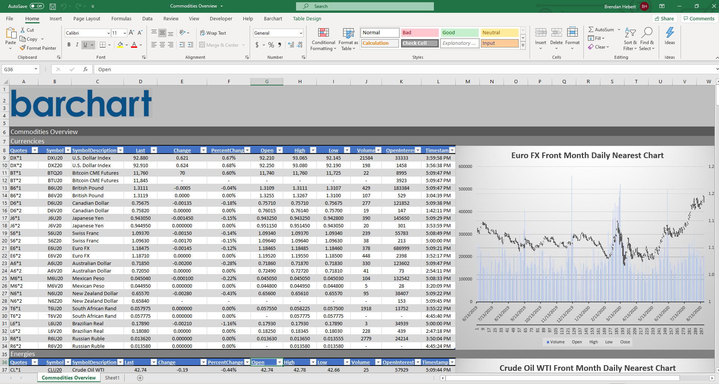
Task: Click the Paste clipboard icon
Action: tap(11, 34)
